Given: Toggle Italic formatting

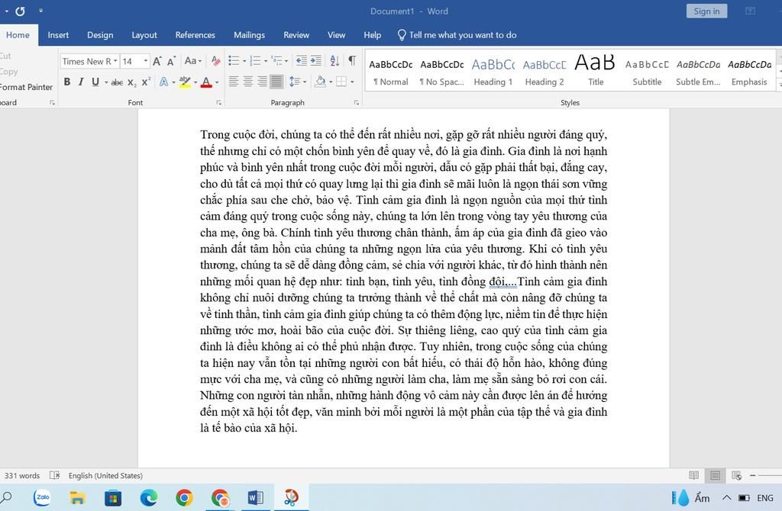Looking at the screenshot, I should point(81,82).
